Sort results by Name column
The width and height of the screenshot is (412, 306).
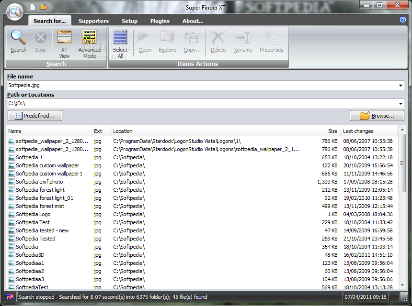click(48, 131)
